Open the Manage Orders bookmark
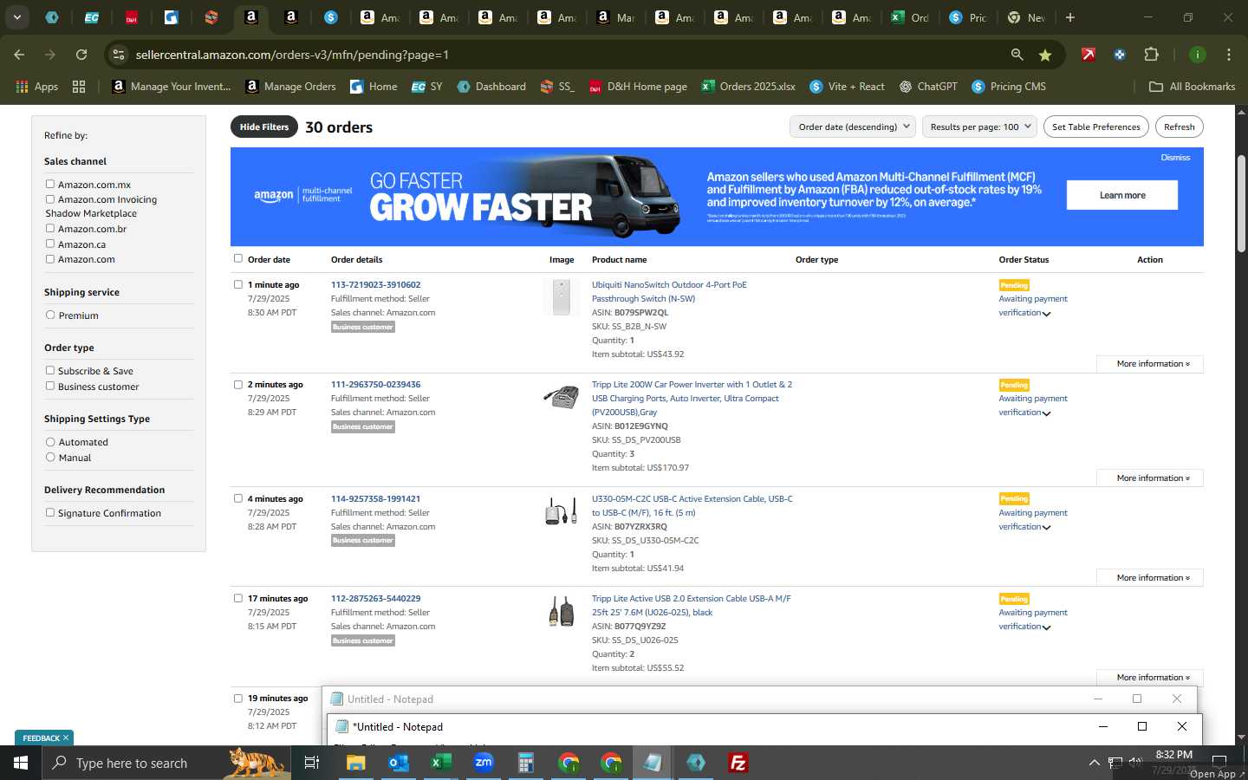1248x780 pixels. [x=290, y=87]
